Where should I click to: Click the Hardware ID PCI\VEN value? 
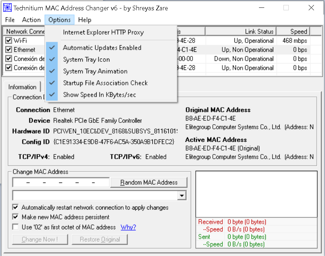[115, 131]
